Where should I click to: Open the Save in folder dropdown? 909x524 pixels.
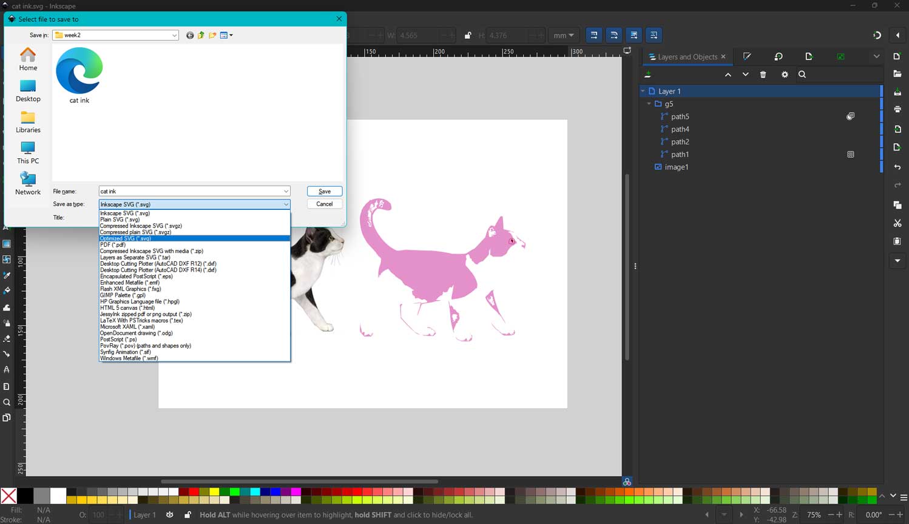coord(176,35)
